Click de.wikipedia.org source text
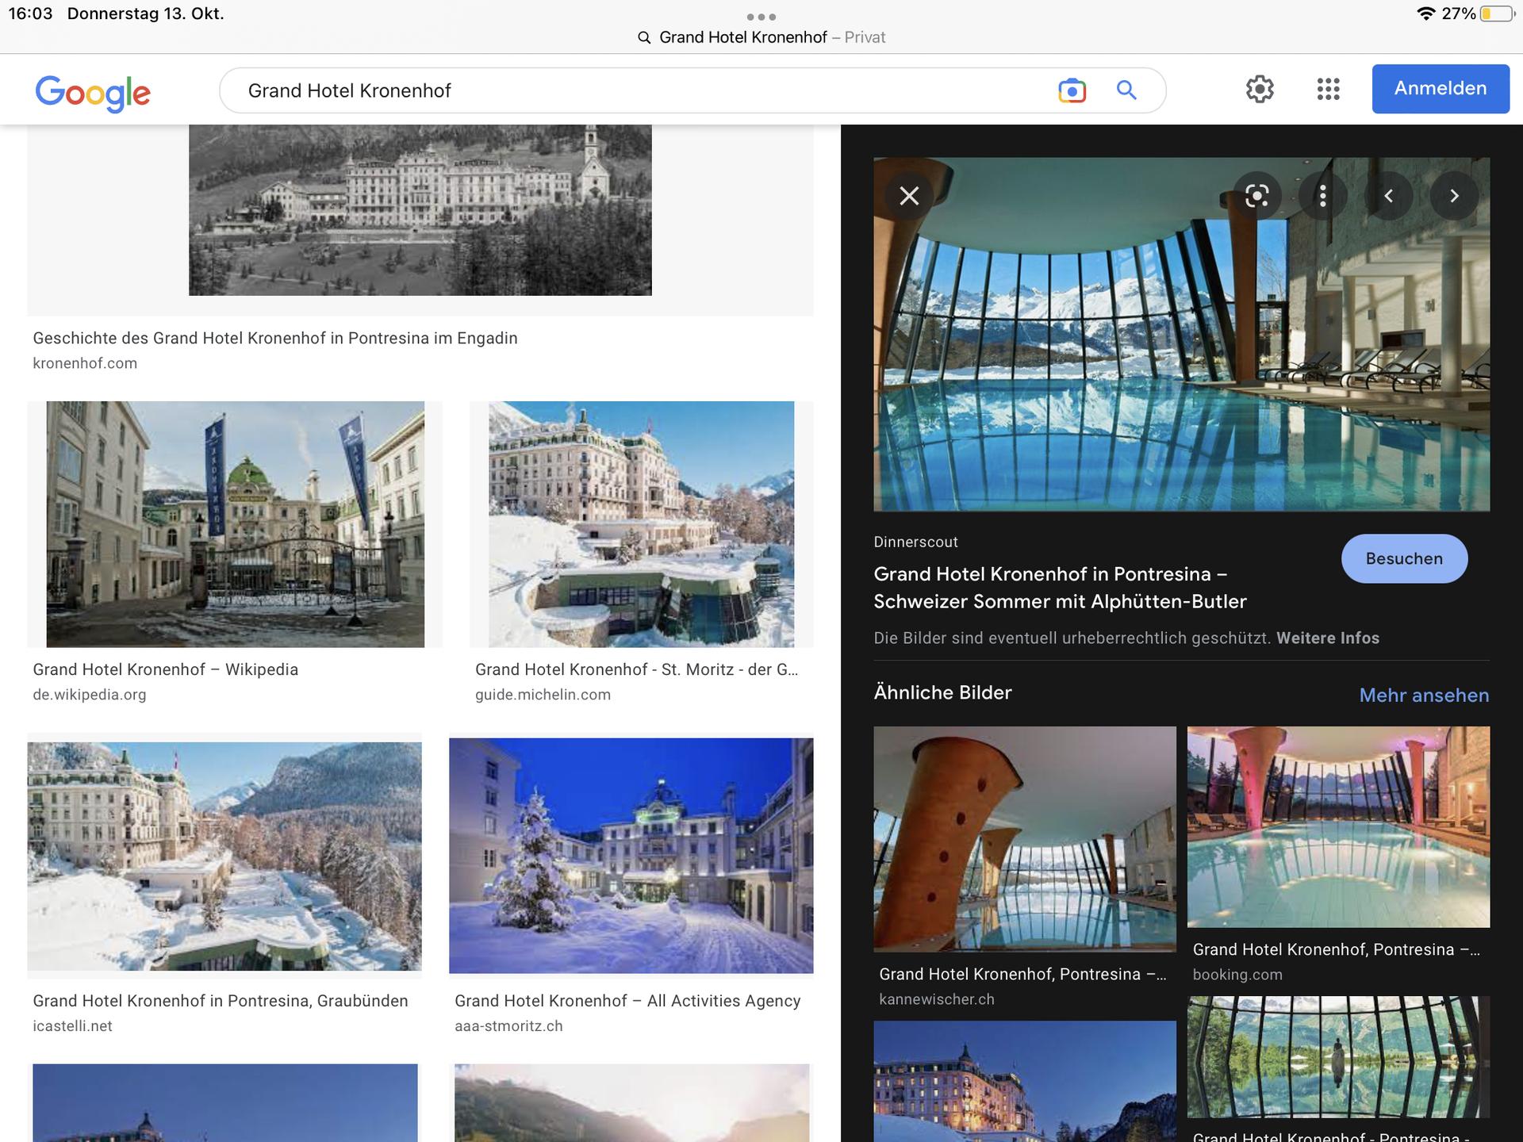Viewport: 1523px width, 1142px height. (x=90, y=695)
